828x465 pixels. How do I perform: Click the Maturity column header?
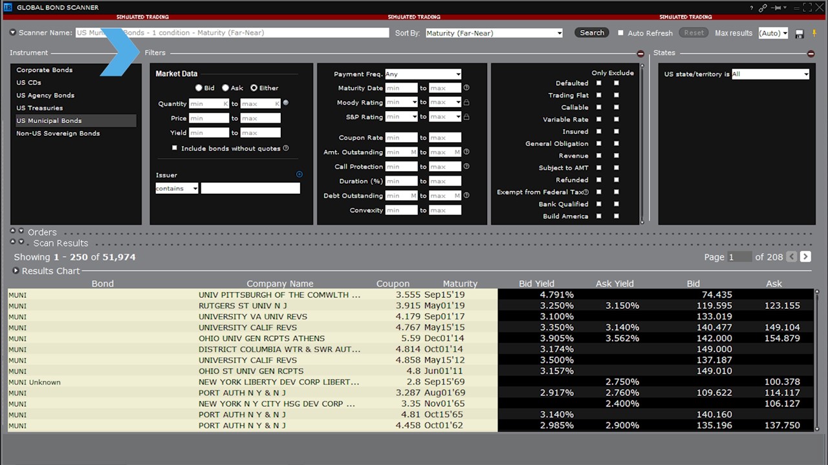(460, 284)
